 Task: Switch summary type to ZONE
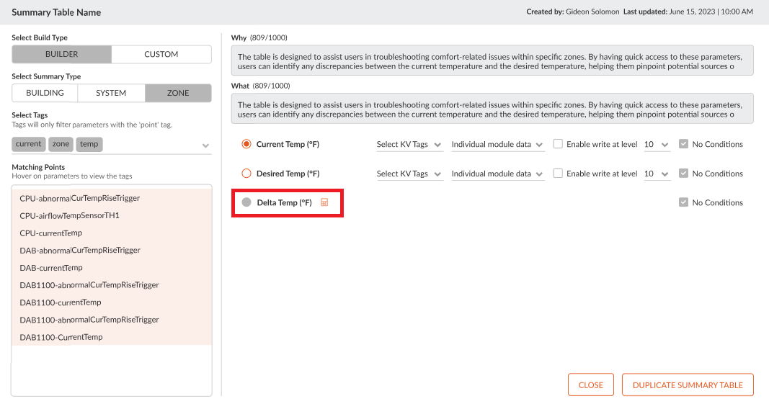point(178,93)
